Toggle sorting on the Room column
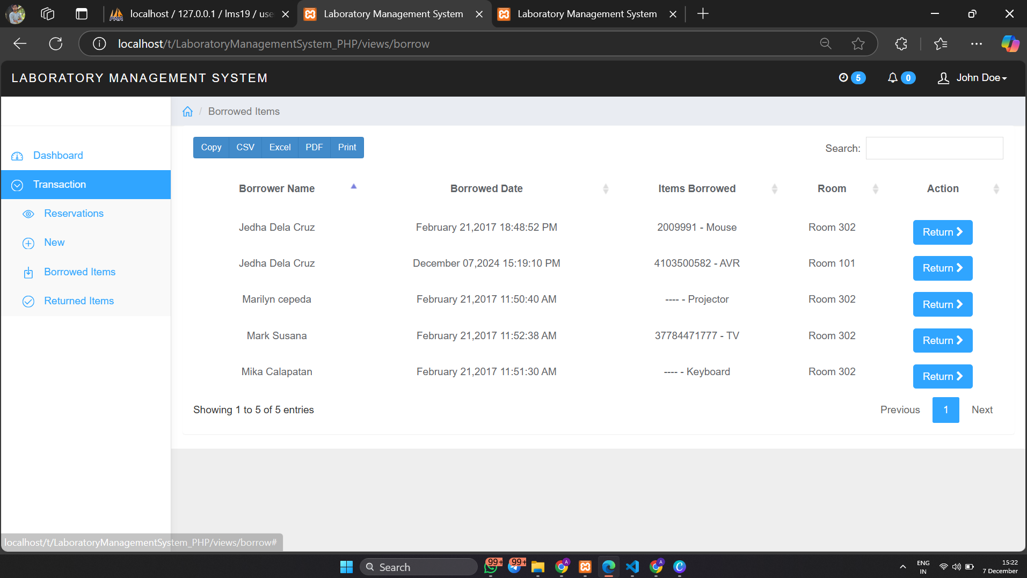 click(876, 188)
